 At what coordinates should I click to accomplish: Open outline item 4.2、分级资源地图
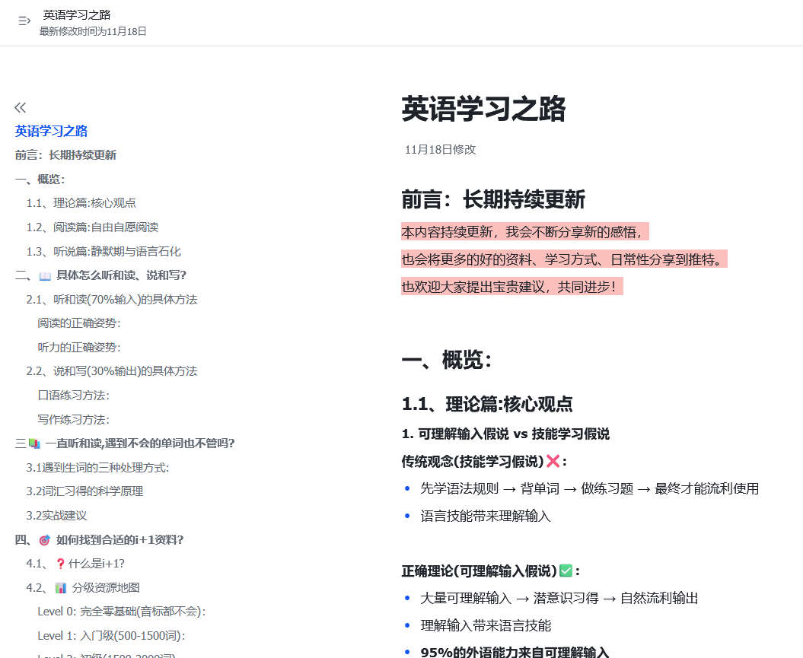point(83,587)
